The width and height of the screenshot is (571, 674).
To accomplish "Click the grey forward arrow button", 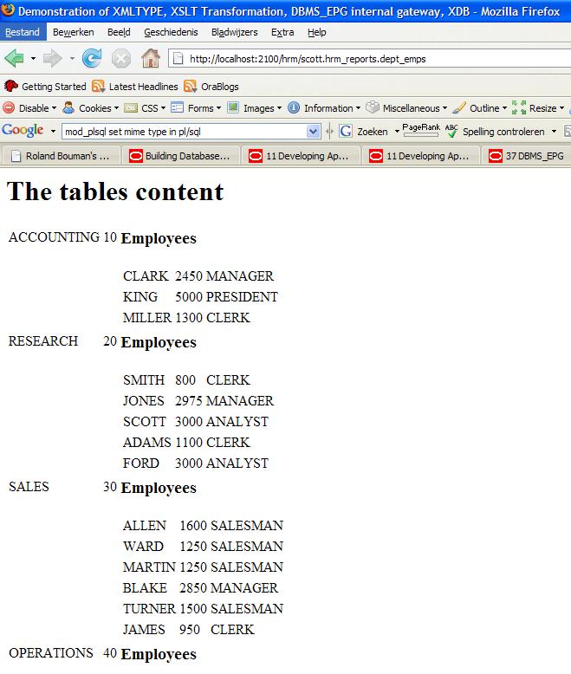I will (x=53, y=58).
